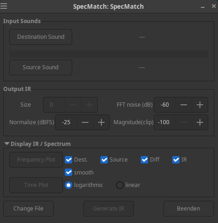Open the hamburger menu in title bar
Image resolution: width=218 pixels, height=223 pixels.
[4, 6]
